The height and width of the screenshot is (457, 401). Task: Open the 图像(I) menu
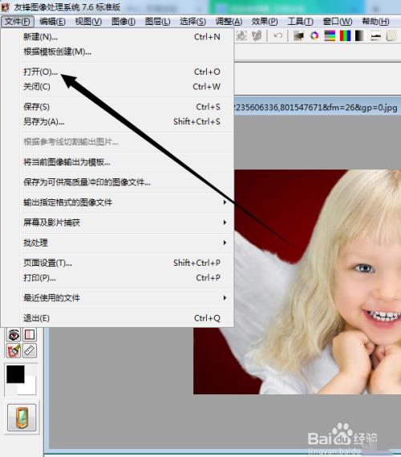(x=124, y=22)
